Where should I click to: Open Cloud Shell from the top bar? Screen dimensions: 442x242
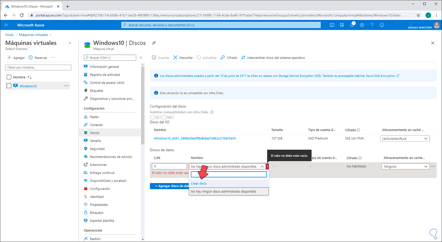click(332, 25)
